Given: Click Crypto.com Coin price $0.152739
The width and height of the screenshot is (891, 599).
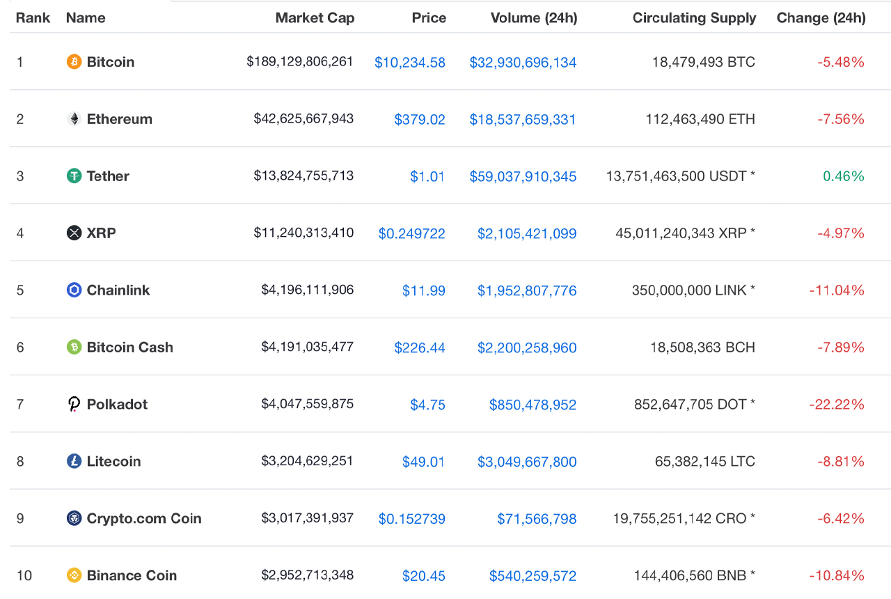Looking at the screenshot, I should tap(412, 520).
